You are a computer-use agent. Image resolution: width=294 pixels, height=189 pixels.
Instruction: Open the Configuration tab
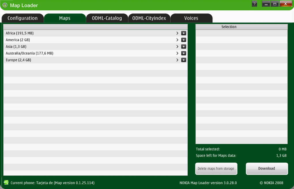click(x=22, y=18)
